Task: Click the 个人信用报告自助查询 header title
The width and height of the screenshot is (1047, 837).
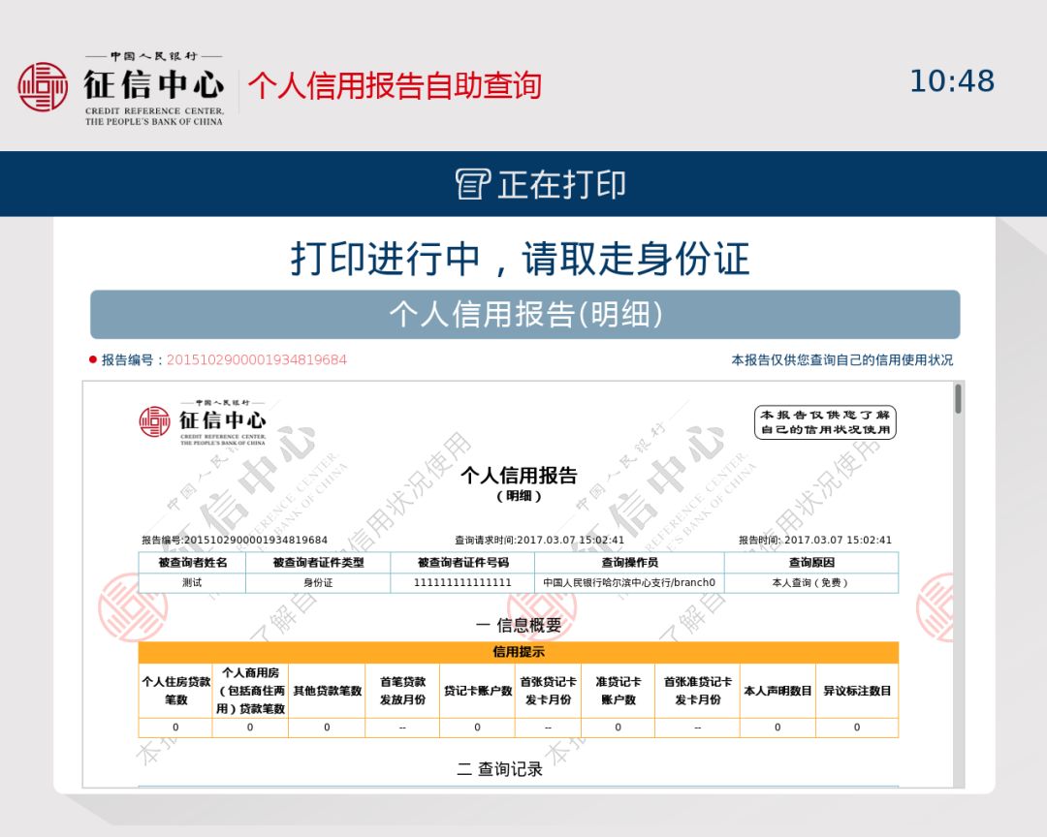Action: (395, 86)
